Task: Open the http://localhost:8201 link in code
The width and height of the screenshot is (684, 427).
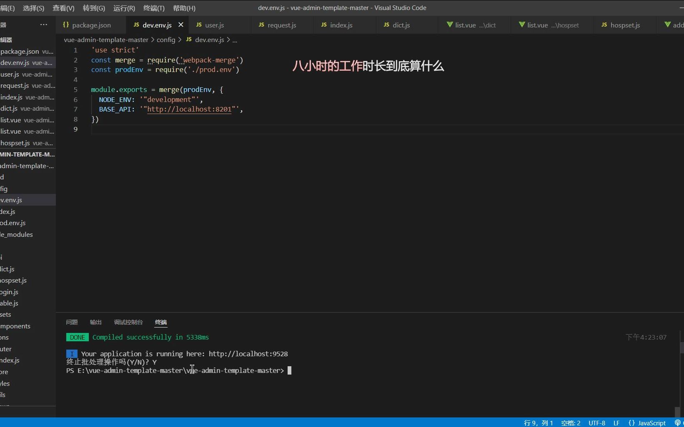Action: [189, 109]
